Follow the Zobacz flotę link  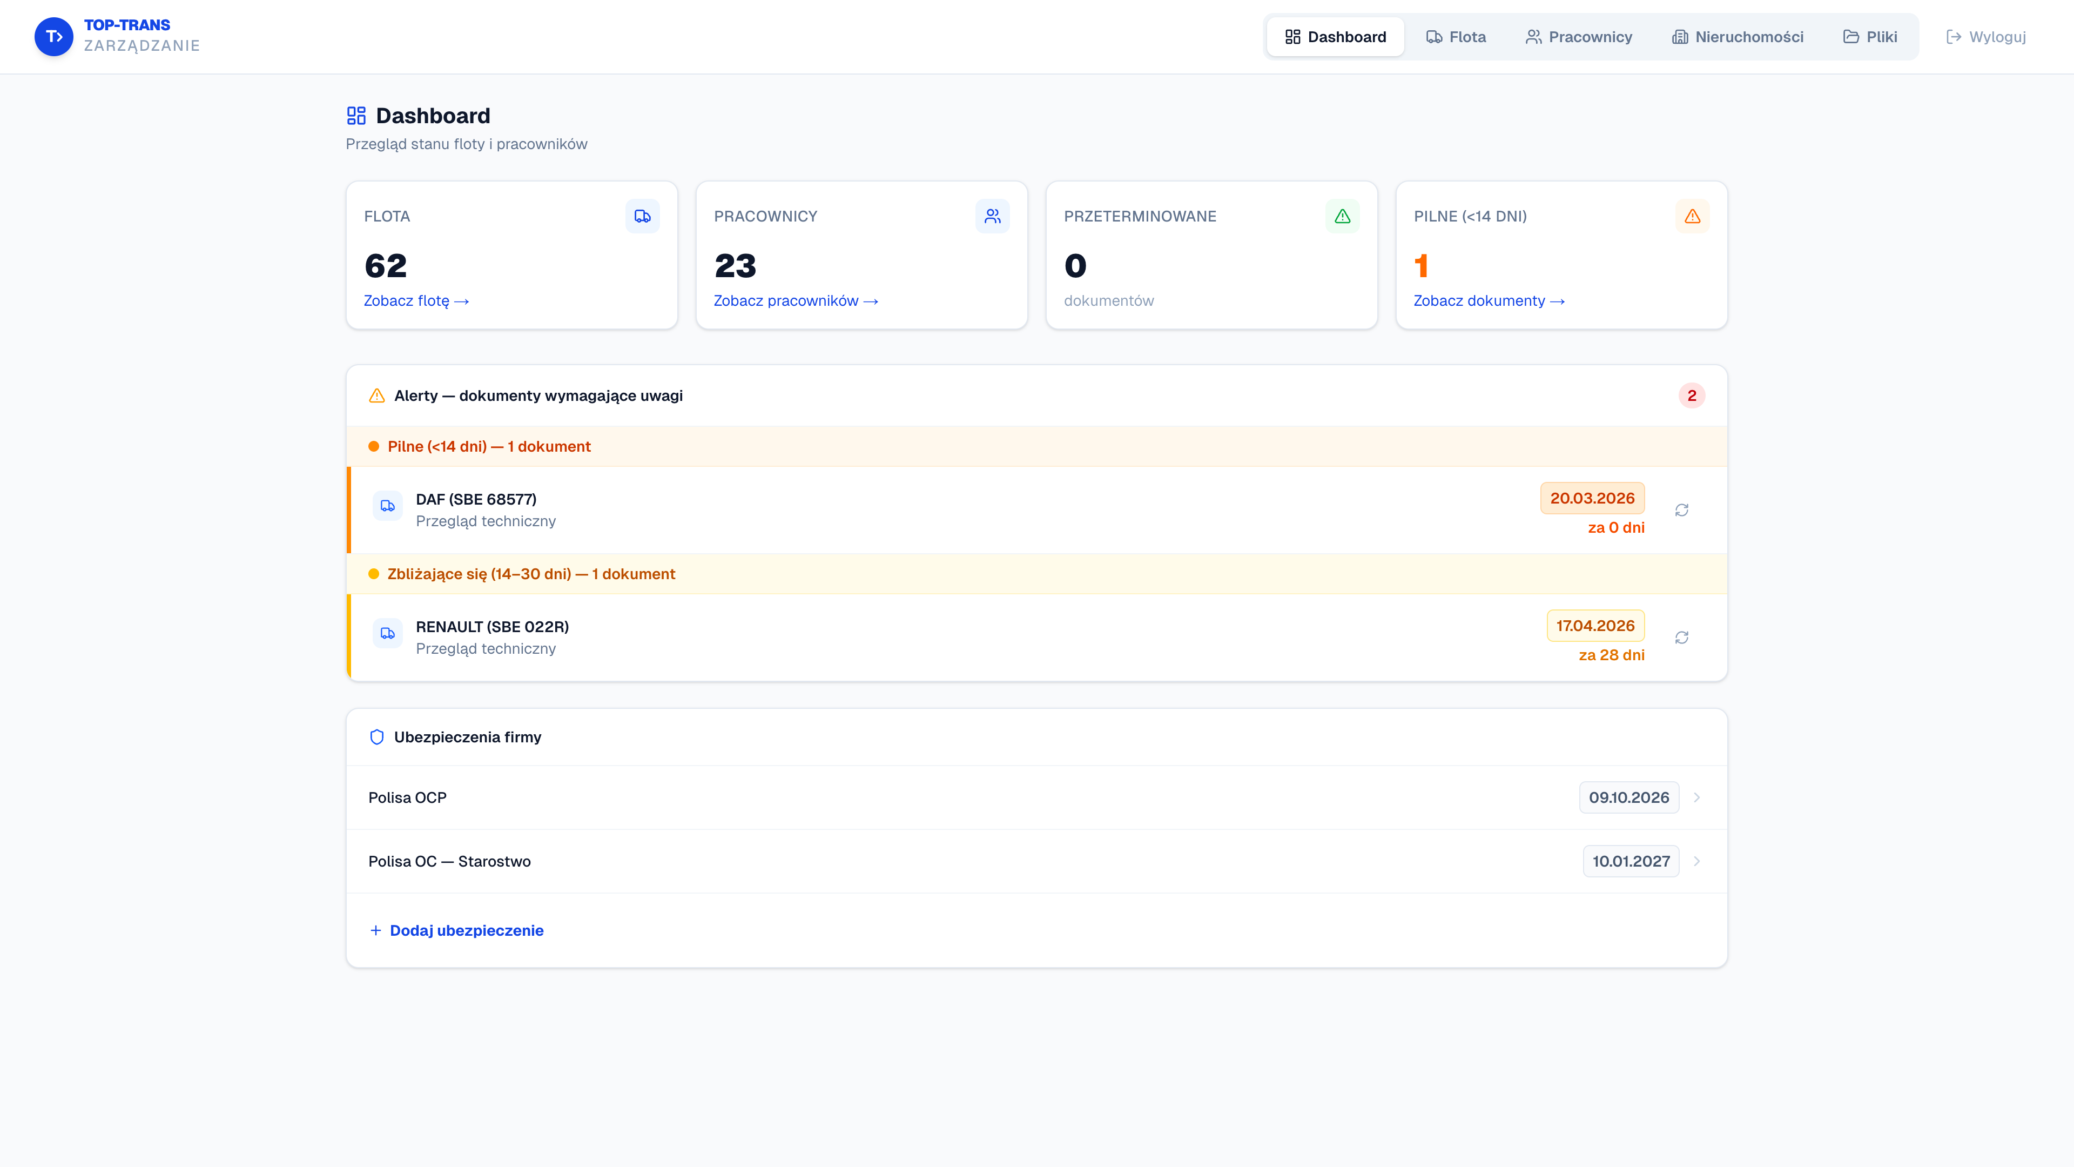point(416,300)
